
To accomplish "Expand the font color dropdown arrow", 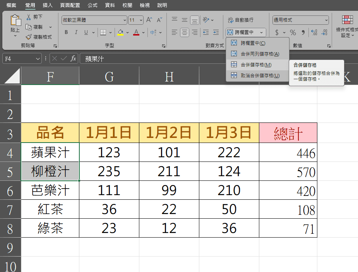I will click(143, 32).
